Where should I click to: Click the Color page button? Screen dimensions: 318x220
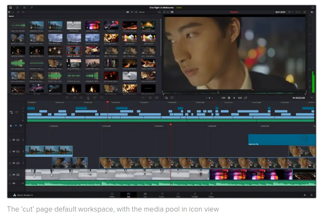pos(178,195)
